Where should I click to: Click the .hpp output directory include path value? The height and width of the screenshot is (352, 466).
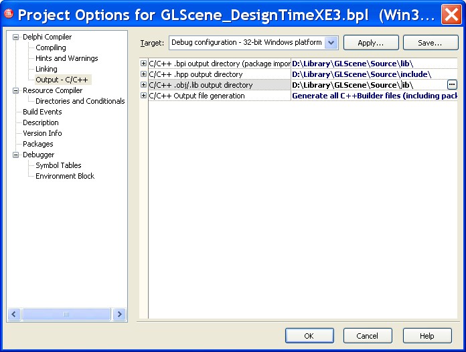362,74
